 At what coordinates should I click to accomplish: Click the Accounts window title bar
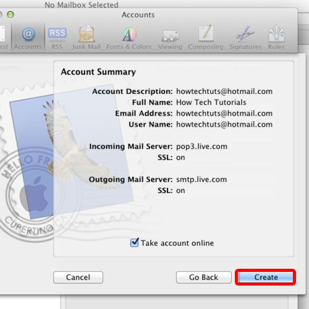click(138, 15)
